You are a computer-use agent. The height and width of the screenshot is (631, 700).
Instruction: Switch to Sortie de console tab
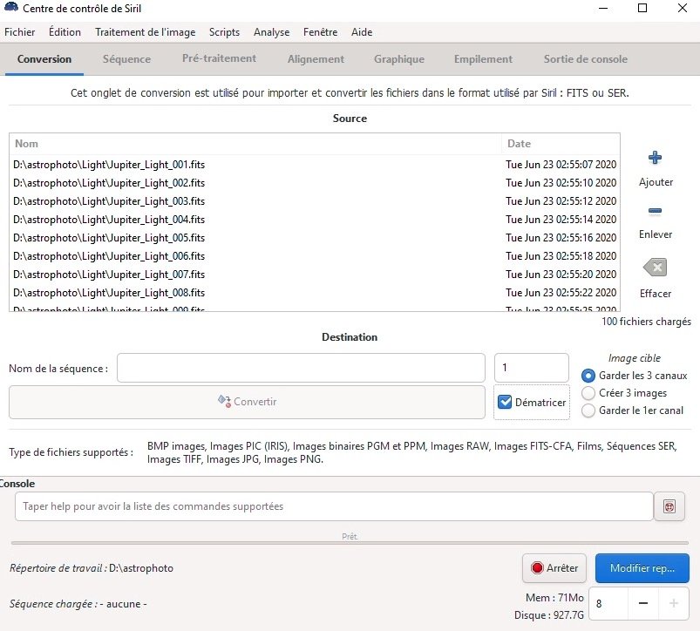point(585,59)
